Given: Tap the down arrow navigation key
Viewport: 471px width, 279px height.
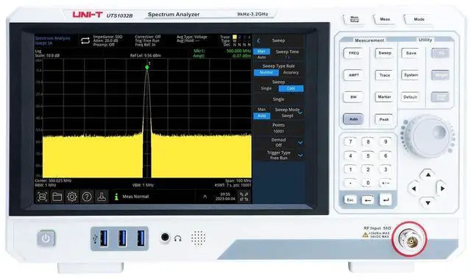Looking at the screenshot, I should click(428, 202).
